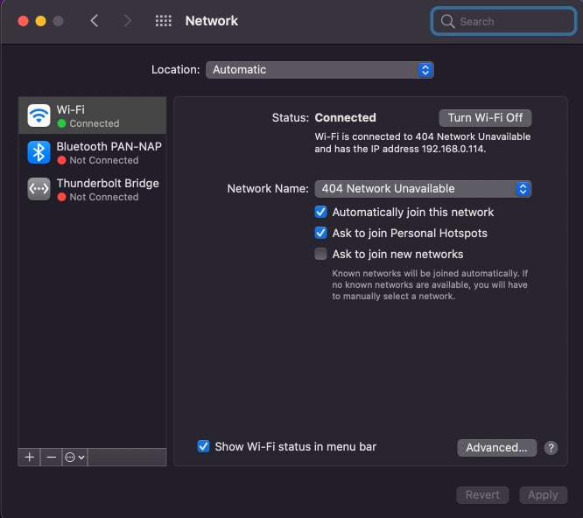Viewport: 583px width, 518px height.
Task: Click Turn Wi-Fi Off button
Action: point(485,118)
